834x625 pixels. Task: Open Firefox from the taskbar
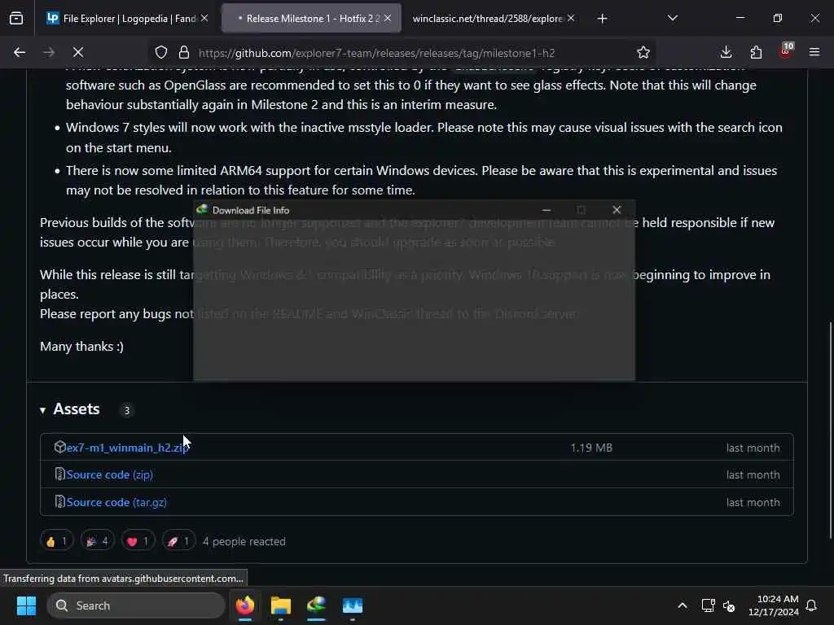pos(244,605)
